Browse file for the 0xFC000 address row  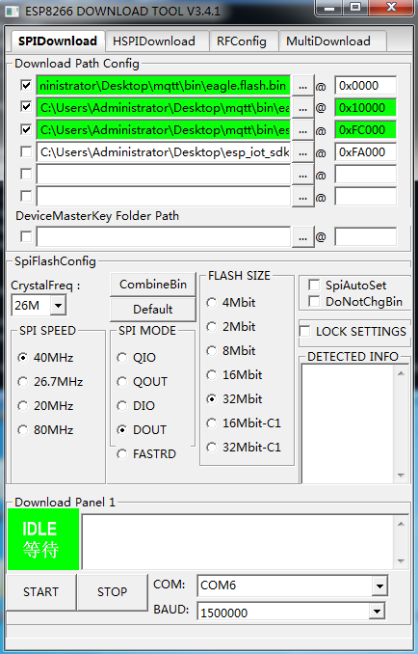click(302, 130)
